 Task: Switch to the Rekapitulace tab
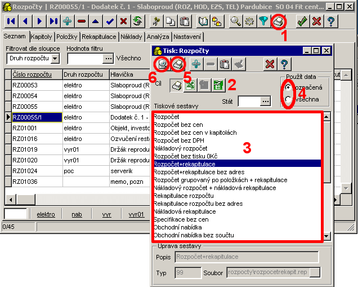(x=99, y=37)
